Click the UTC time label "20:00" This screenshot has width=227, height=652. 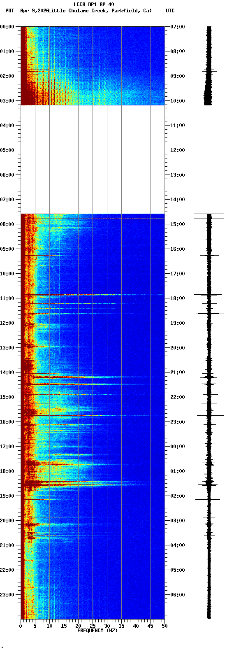point(178,348)
